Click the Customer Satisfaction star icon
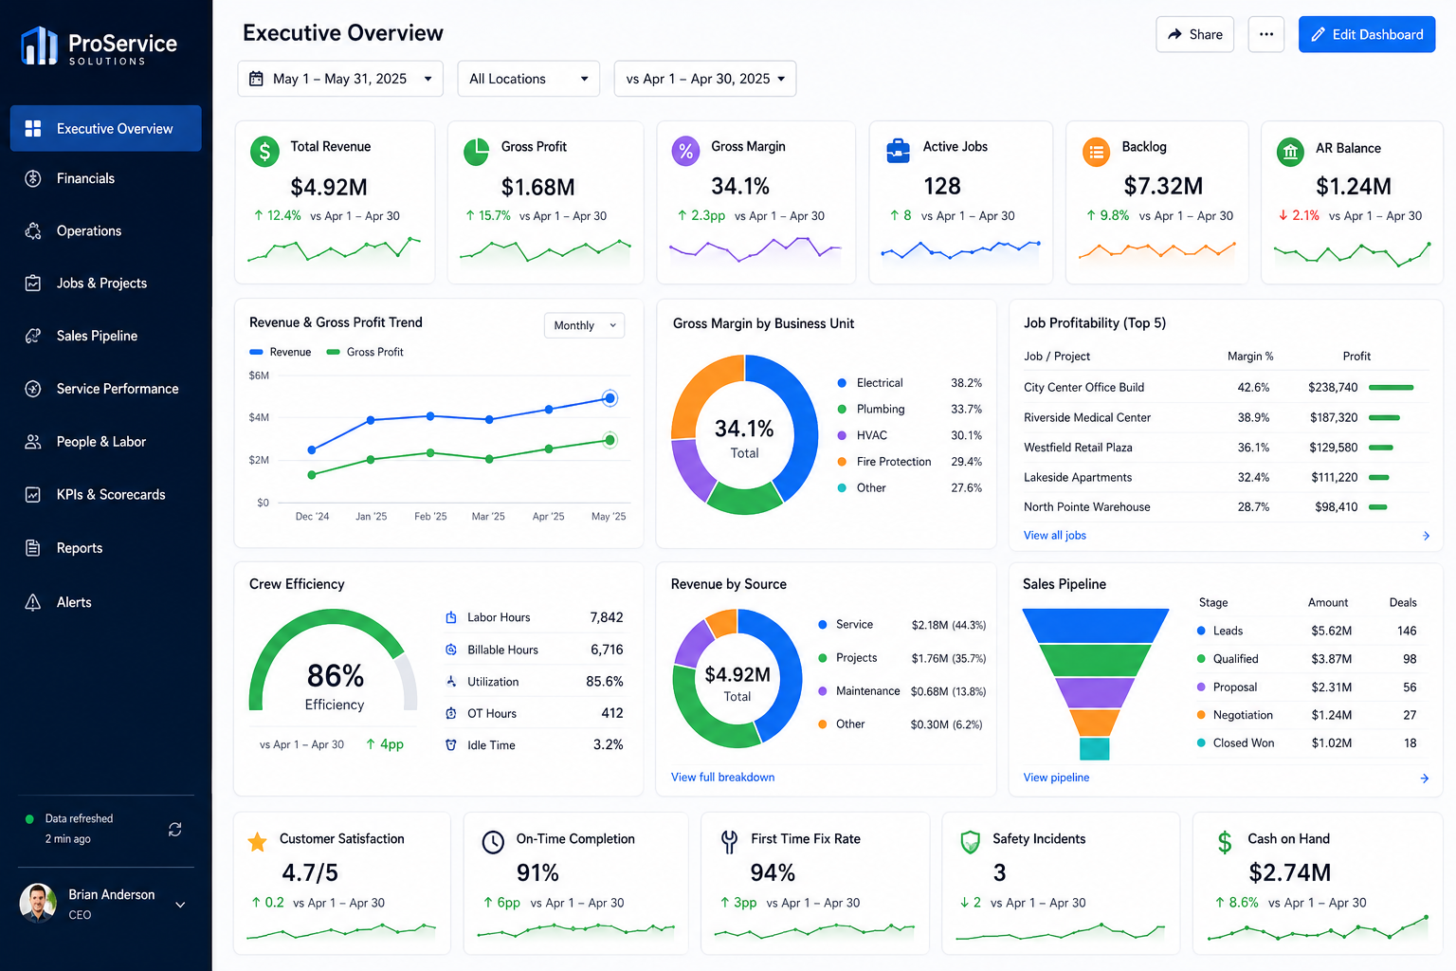Image resolution: width=1456 pixels, height=971 pixels. [257, 841]
